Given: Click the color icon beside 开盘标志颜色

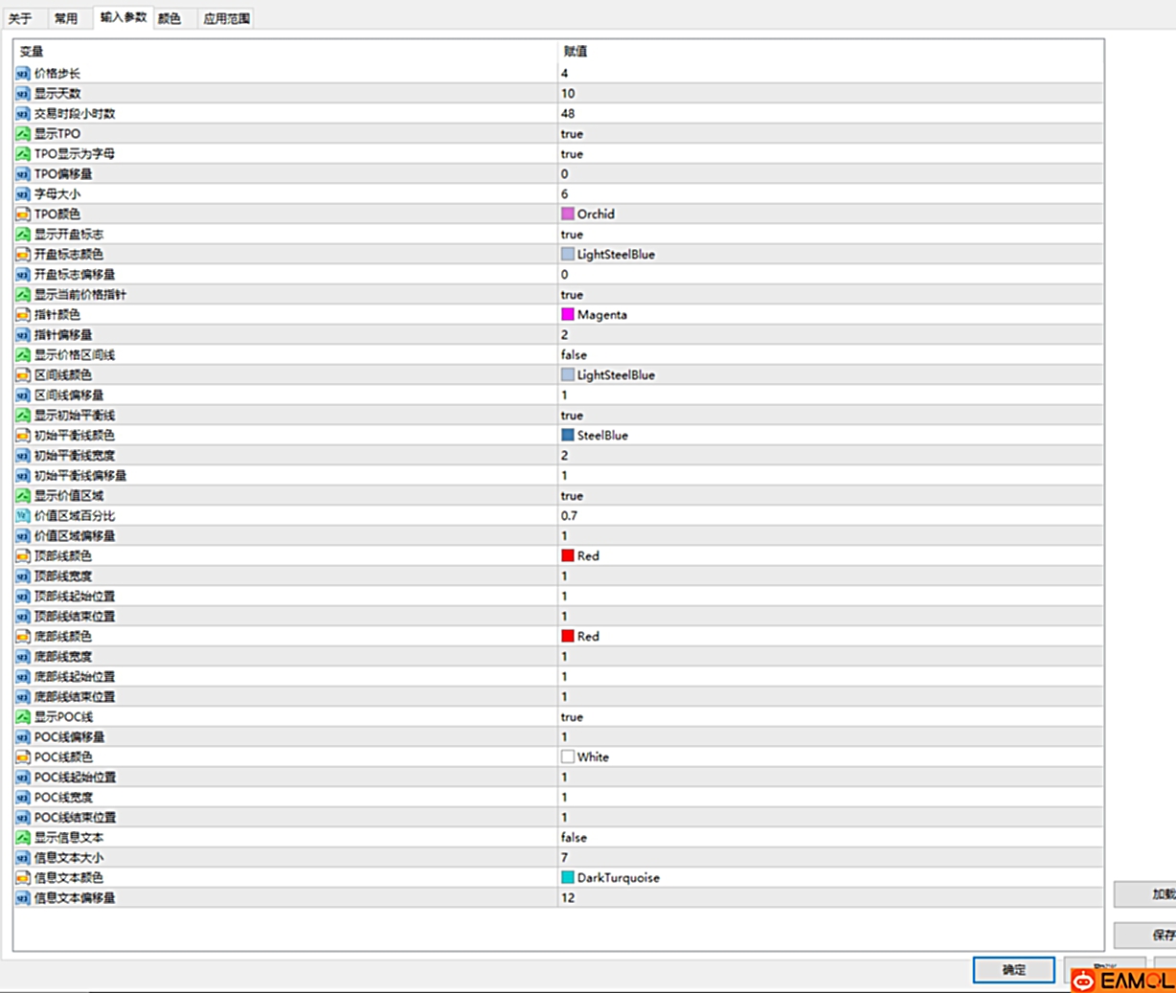Looking at the screenshot, I should pyautogui.click(x=23, y=255).
